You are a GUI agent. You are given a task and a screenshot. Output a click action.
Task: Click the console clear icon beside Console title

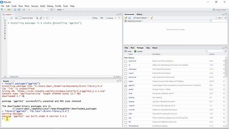(x=14, y=81)
